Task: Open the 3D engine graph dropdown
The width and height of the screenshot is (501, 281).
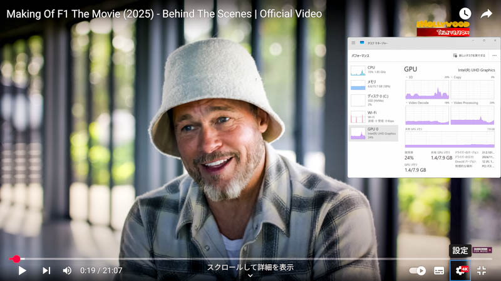Action: point(409,77)
